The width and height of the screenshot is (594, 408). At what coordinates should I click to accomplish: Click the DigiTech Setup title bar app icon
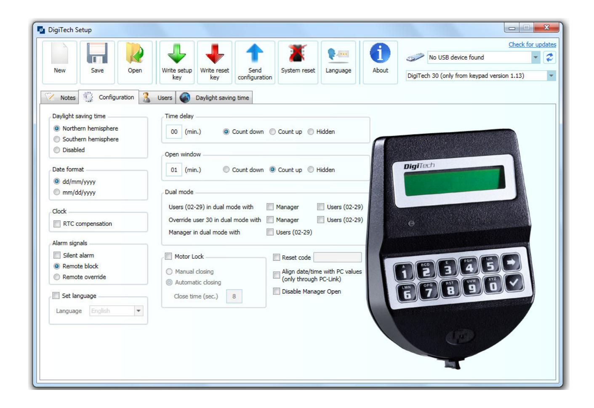41,30
